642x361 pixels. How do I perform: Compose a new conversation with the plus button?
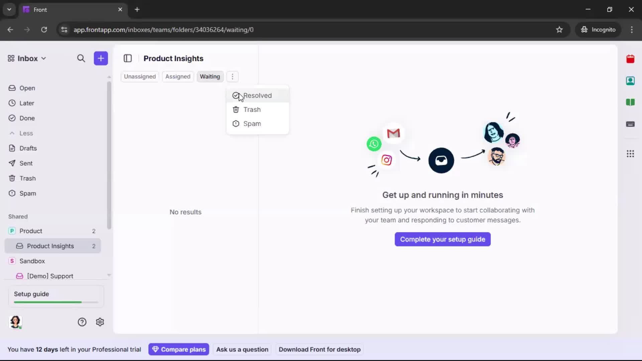coord(101,58)
